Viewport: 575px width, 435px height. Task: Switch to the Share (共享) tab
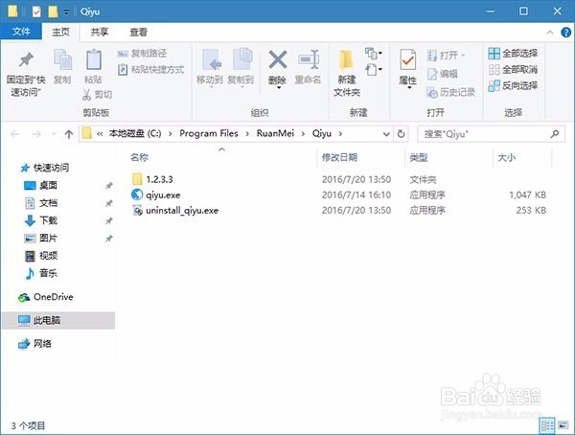[x=100, y=32]
